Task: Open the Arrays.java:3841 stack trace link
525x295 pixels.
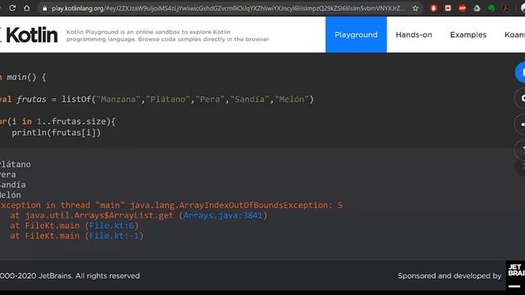Action: 222,216
